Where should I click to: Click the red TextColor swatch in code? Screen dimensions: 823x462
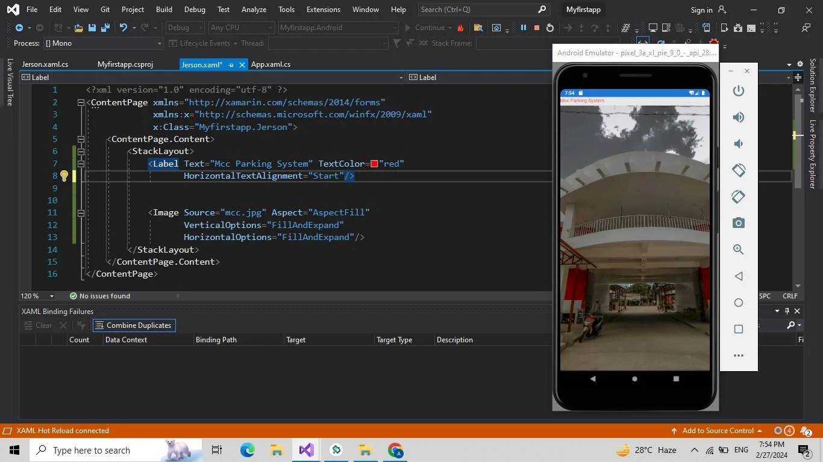tap(374, 164)
